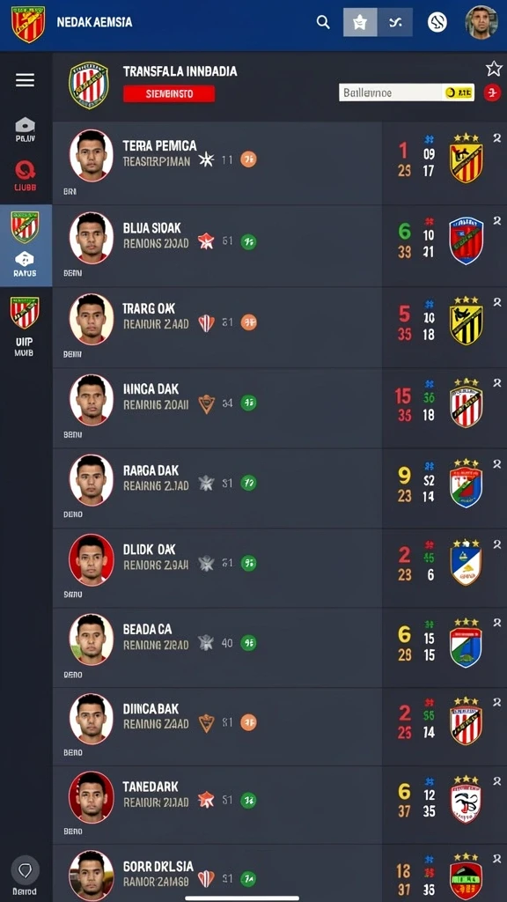The height and width of the screenshot is (902, 507).
Task: Select the UIIP MUIB sidebar club badge
Action: [x=25, y=327]
